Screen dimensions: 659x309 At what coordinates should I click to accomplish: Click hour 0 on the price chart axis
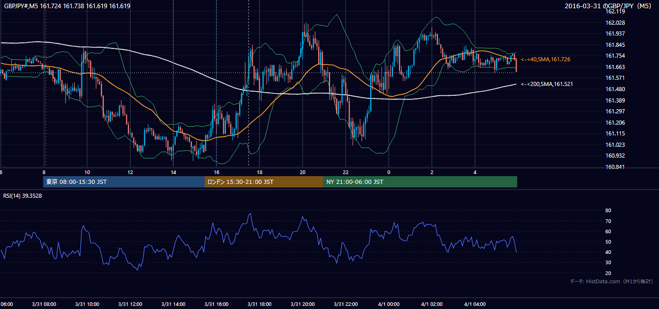(389, 172)
